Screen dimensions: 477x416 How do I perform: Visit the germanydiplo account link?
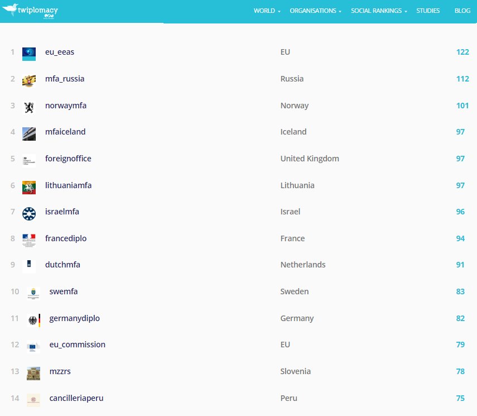point(75,318)
